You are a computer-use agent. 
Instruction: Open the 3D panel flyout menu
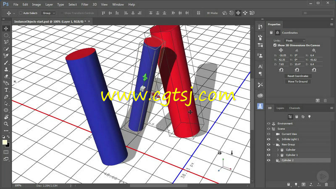click(331, 108)
